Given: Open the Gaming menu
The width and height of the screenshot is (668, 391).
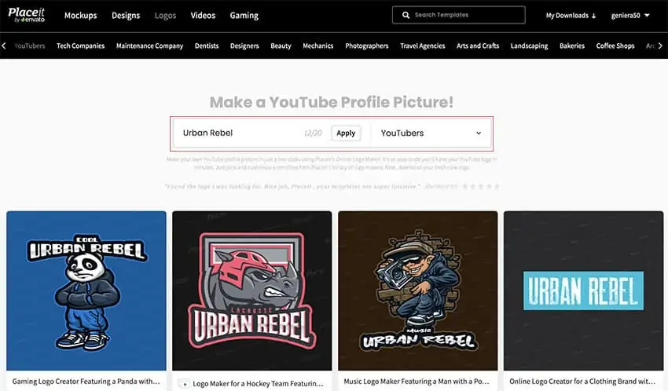Looking at the screenshot, I should pos(244,16).
